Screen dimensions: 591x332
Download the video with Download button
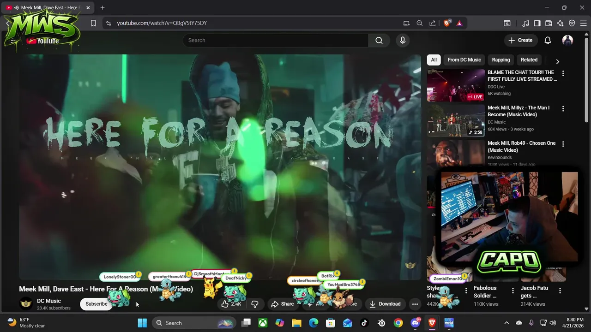pyautogui.click(x=385, y=304)
